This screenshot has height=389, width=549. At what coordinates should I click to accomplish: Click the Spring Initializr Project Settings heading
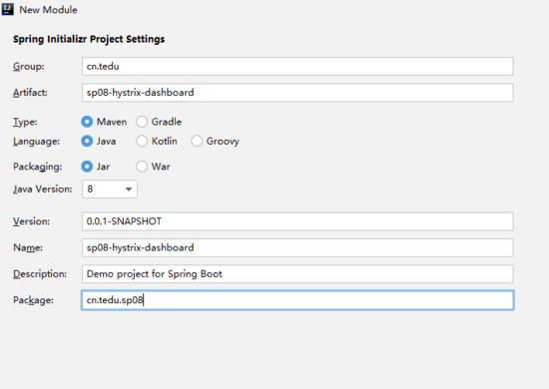pos(89,39)
